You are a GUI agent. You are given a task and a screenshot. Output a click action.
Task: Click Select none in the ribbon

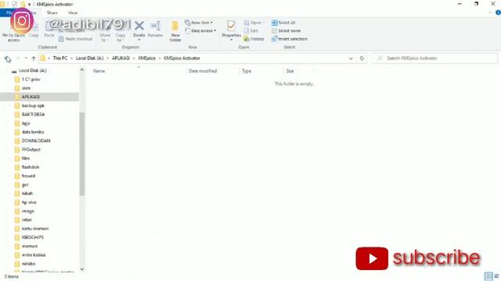pyautogui.click(x=286, y=31)
